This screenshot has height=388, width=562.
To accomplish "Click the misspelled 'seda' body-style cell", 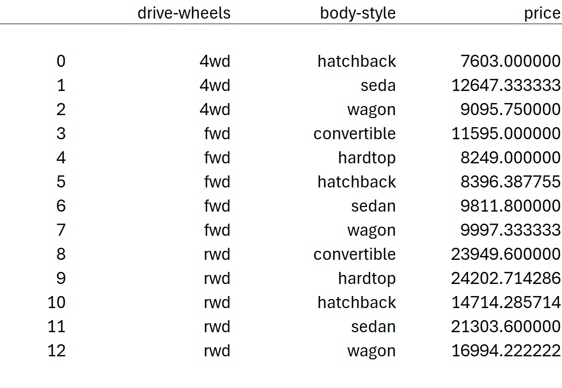I will [378, 85].
